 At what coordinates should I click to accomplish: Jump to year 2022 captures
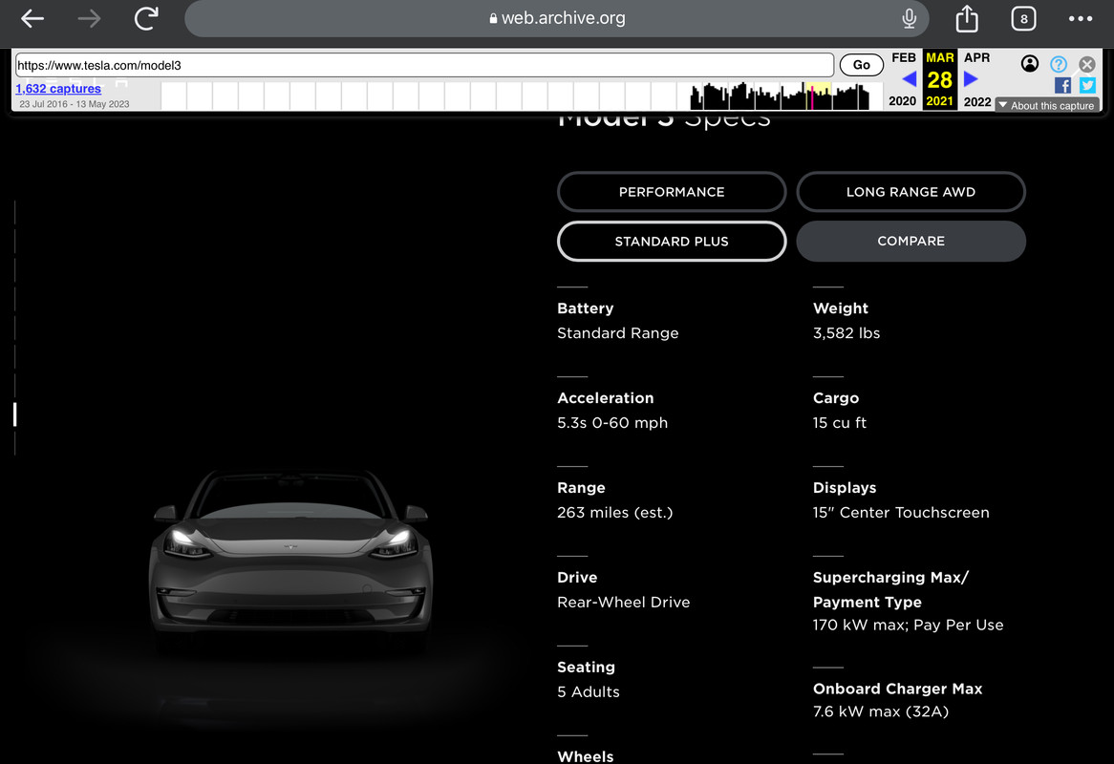coord(976,101)
